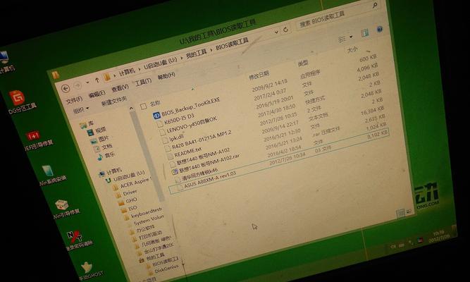Launch the NT password clear desktop icon
Image resolution: width=470 pixels, height=282 pixels.
coord(74,236)
